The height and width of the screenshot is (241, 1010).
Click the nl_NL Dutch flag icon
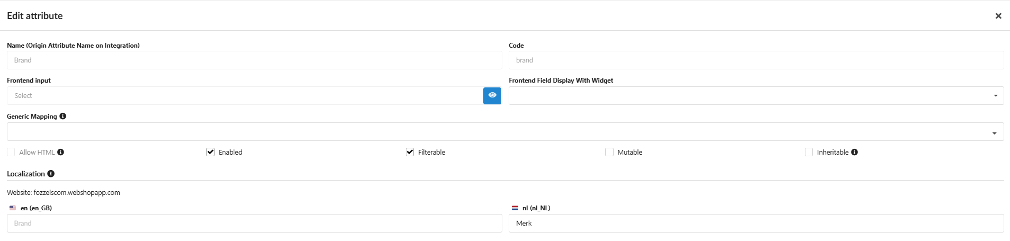[515, 208]
